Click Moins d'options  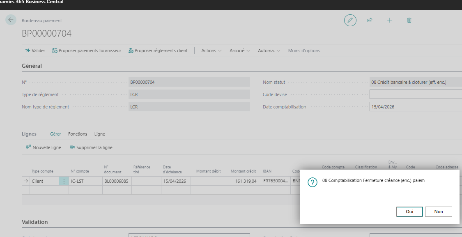point(304,51)
